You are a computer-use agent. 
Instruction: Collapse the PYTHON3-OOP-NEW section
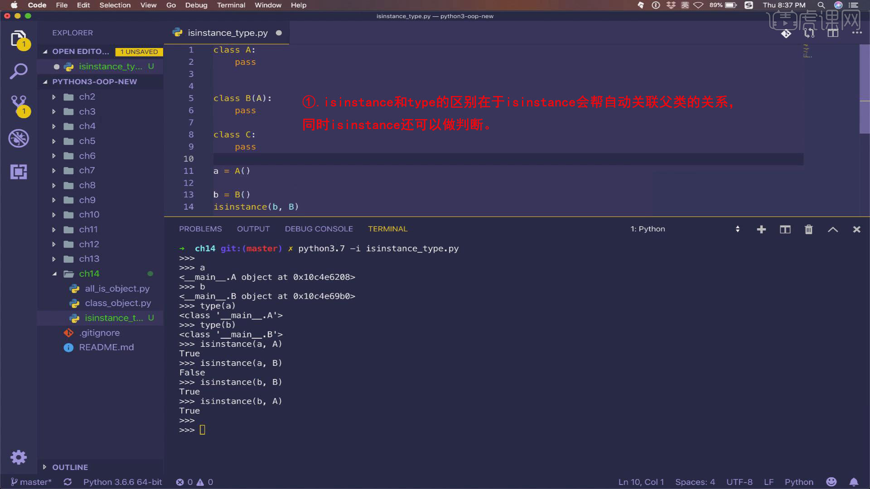point(45,82)
